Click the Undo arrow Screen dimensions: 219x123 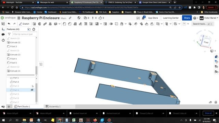(9, 24)
